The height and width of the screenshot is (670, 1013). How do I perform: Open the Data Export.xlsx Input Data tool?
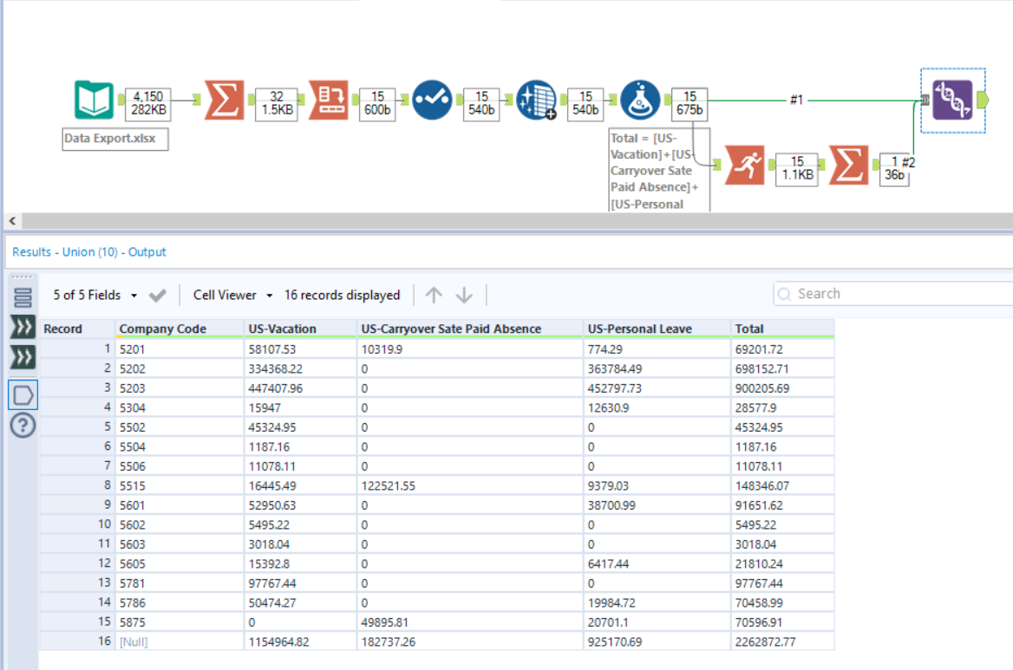94,99
